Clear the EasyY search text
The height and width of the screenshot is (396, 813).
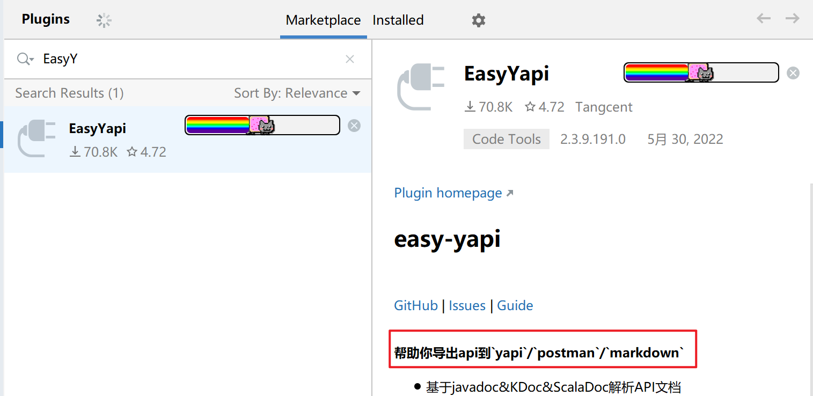tap(350, 59)
